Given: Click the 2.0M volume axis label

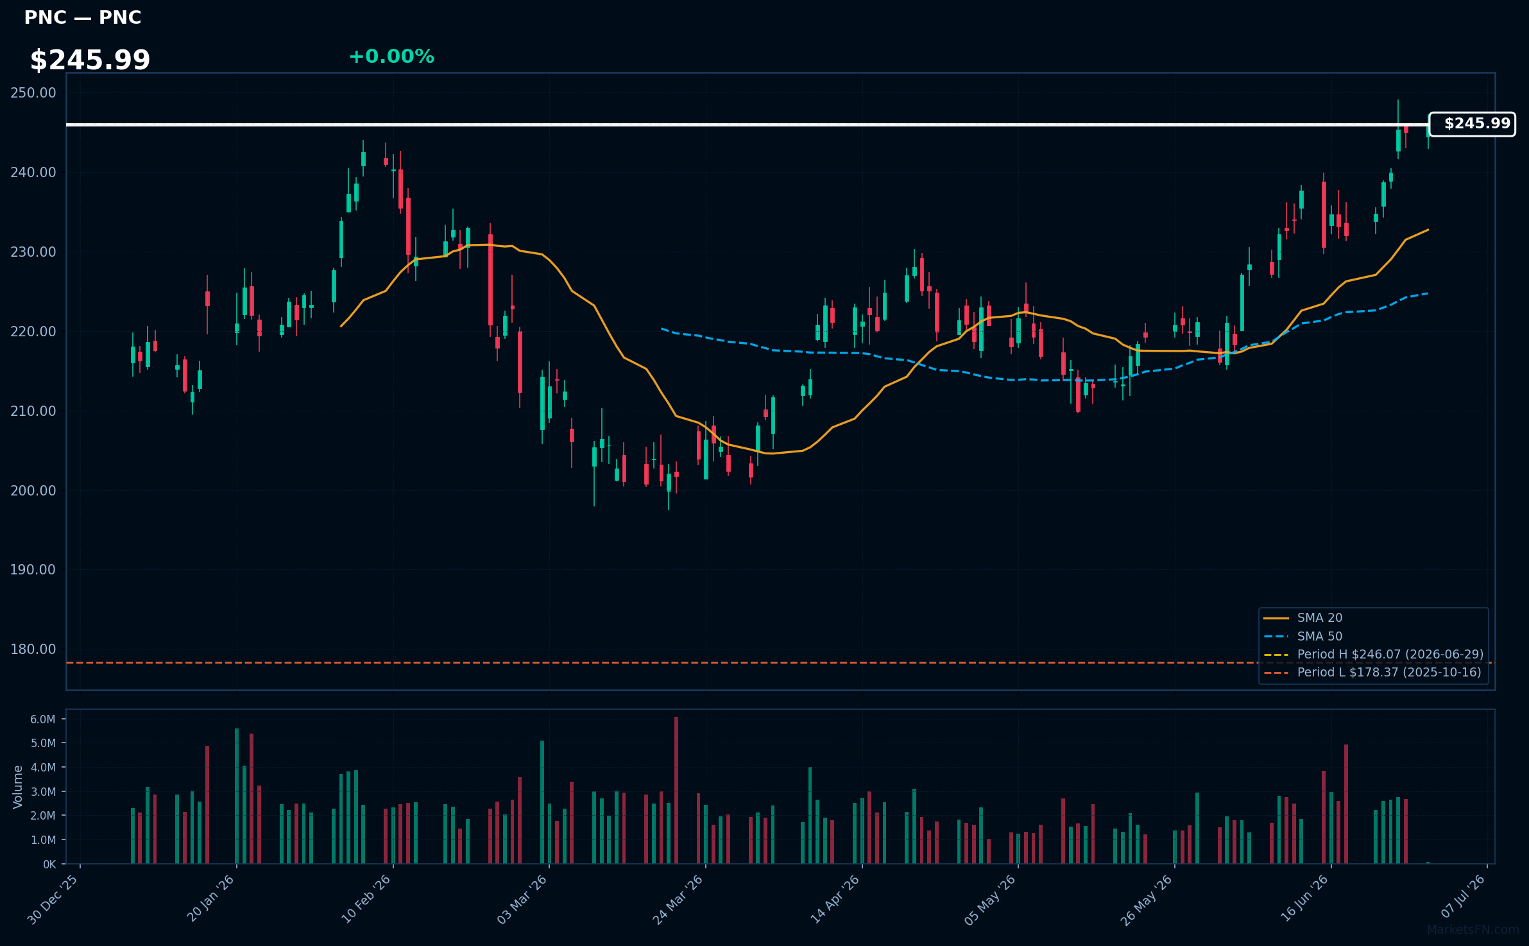Looking at the screenshot, I should [43, 816].
